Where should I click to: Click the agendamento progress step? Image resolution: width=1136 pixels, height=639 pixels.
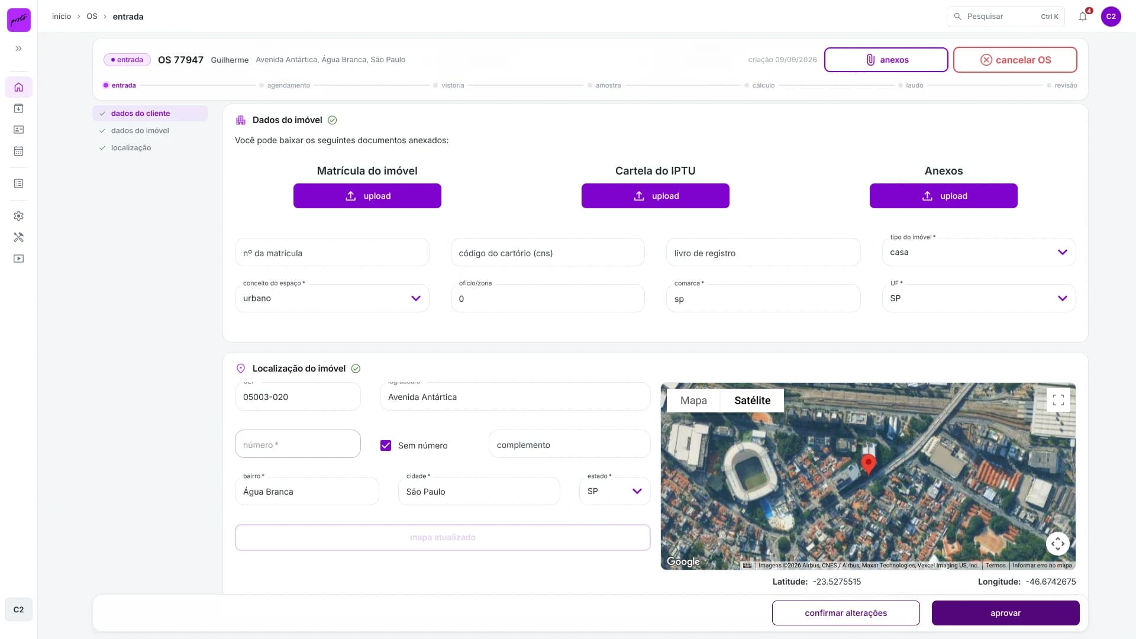coord(285,85)
